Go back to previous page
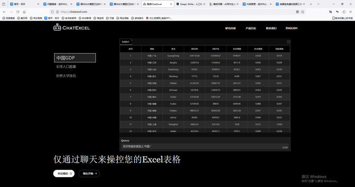Image resolution: width=355 pixels, height=187 pixels. tap(4, 12)
